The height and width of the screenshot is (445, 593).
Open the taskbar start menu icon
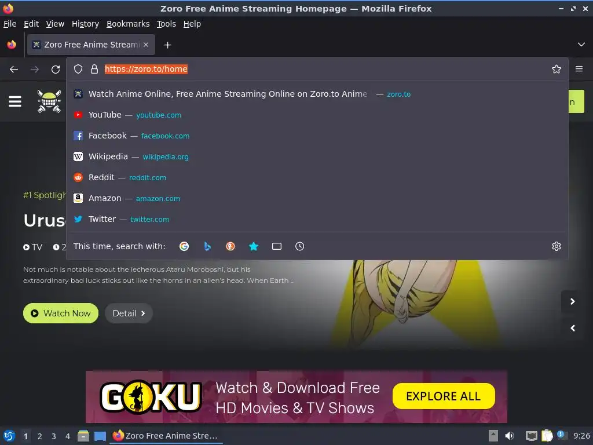pos(9,436)
